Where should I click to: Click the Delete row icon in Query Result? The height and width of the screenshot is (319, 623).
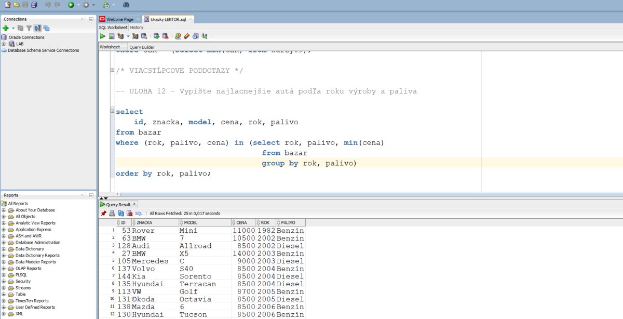[129, 213]
